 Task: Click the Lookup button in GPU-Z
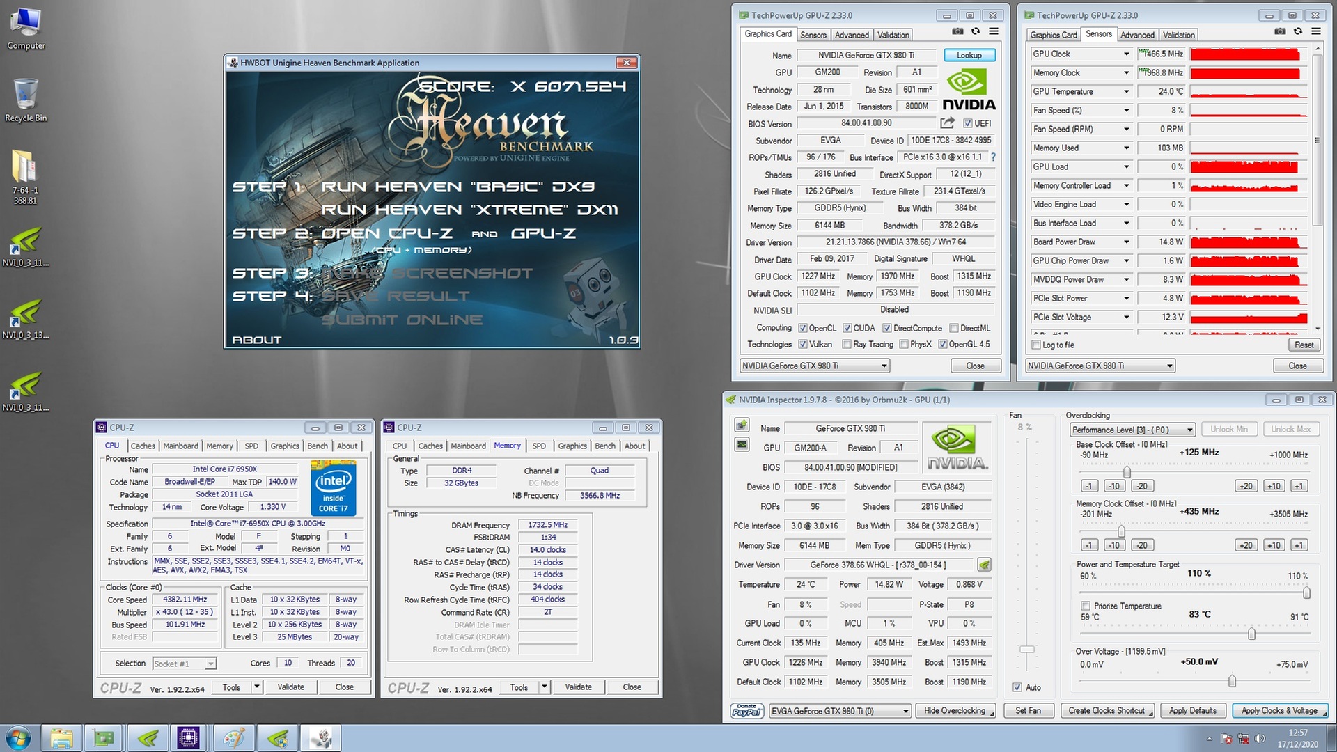pos(969,55)
